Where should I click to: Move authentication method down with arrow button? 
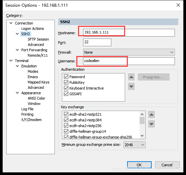pyautogui.click(x=131, y=86)
